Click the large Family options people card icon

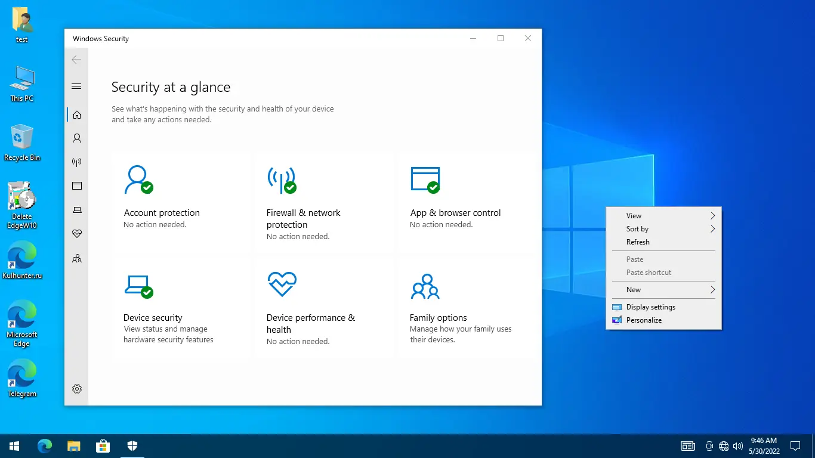[425, 286]
